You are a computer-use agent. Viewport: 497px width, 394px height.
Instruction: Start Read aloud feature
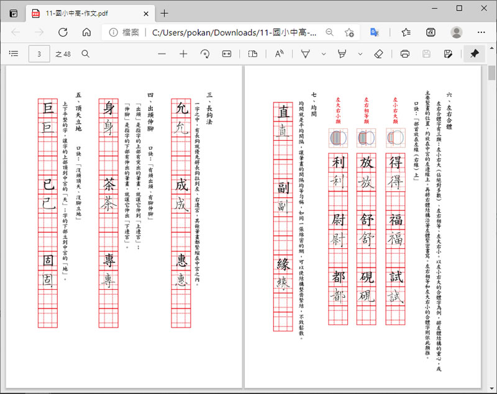coord(279,54)
